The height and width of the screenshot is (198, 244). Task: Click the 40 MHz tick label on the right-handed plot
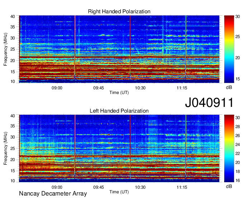[13, 16]
